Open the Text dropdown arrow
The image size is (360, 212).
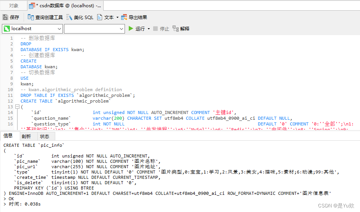(x=117, y=17)
